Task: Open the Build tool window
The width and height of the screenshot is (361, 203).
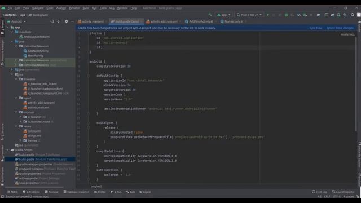Action: point(131,192)
